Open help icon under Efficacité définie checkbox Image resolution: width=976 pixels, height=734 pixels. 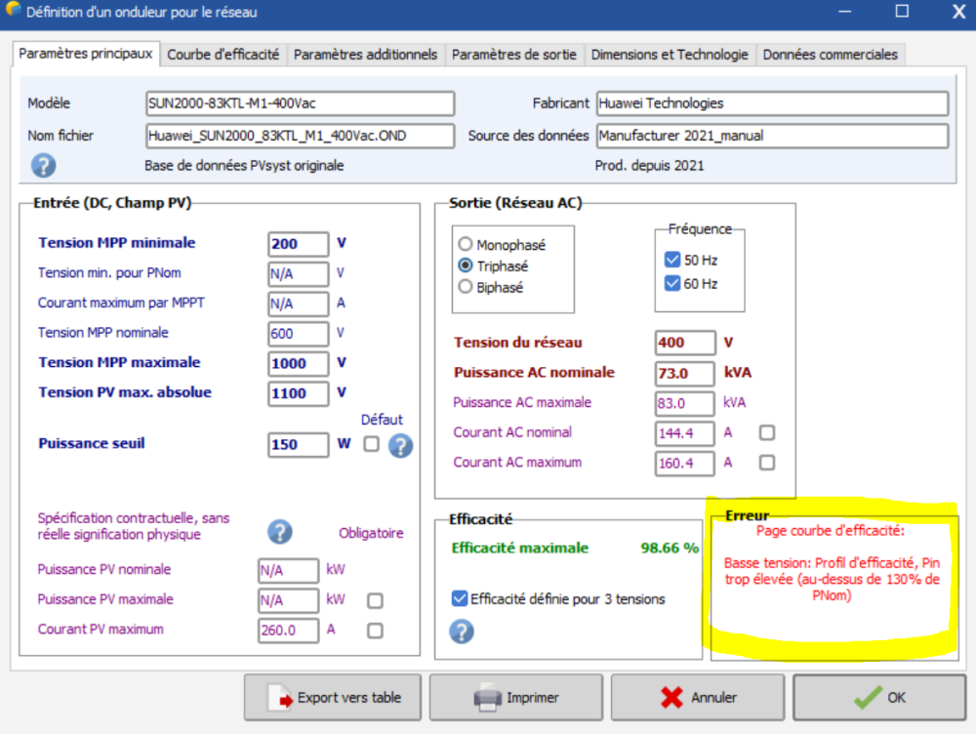click(461, 631)
